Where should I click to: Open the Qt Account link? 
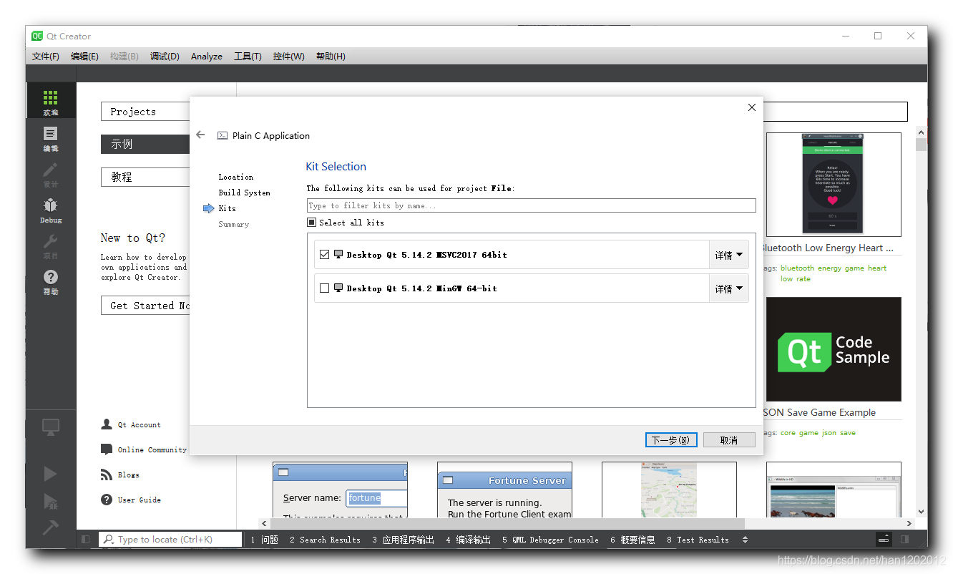click(140, 424)
